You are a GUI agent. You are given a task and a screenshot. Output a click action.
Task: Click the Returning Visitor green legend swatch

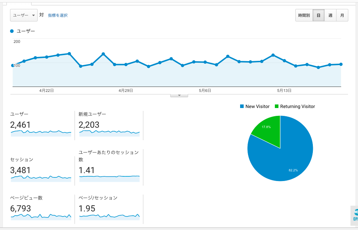pos(277,106)
